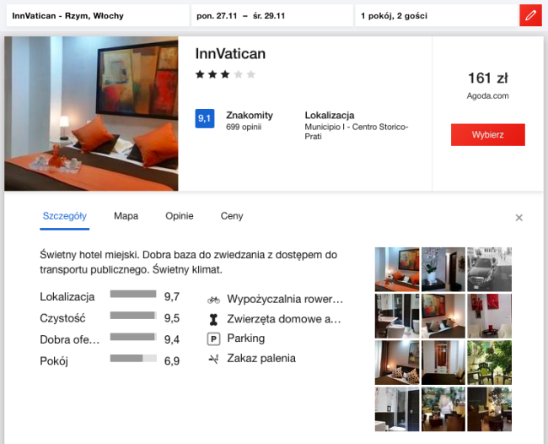Open the Opinie tab
Viewport: 548px width, 444px height.
[x=180, y=216]
